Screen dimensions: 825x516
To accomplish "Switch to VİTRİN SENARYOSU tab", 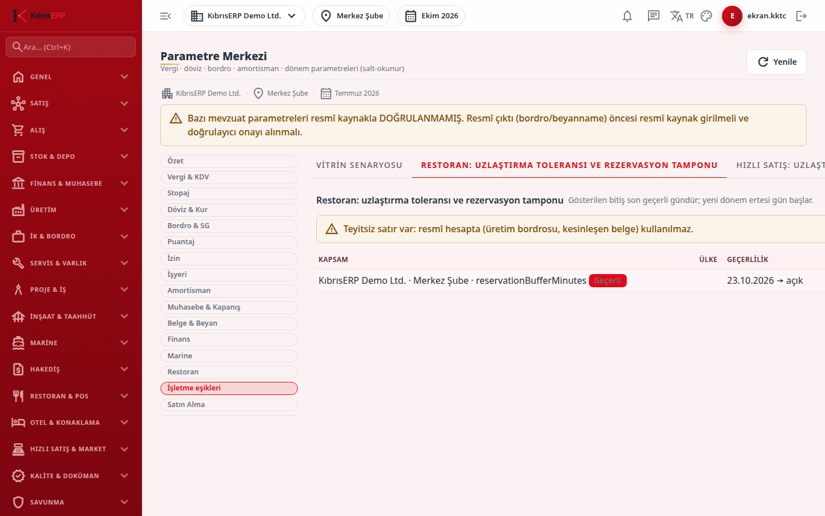I will tap(359, 165).
